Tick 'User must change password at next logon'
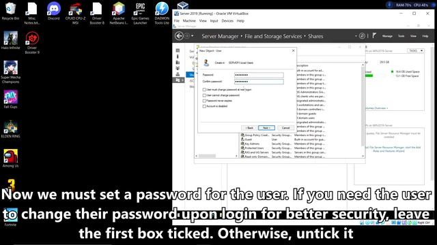The height and width of the screenshot is (245, 437). (x=204, y=90)
